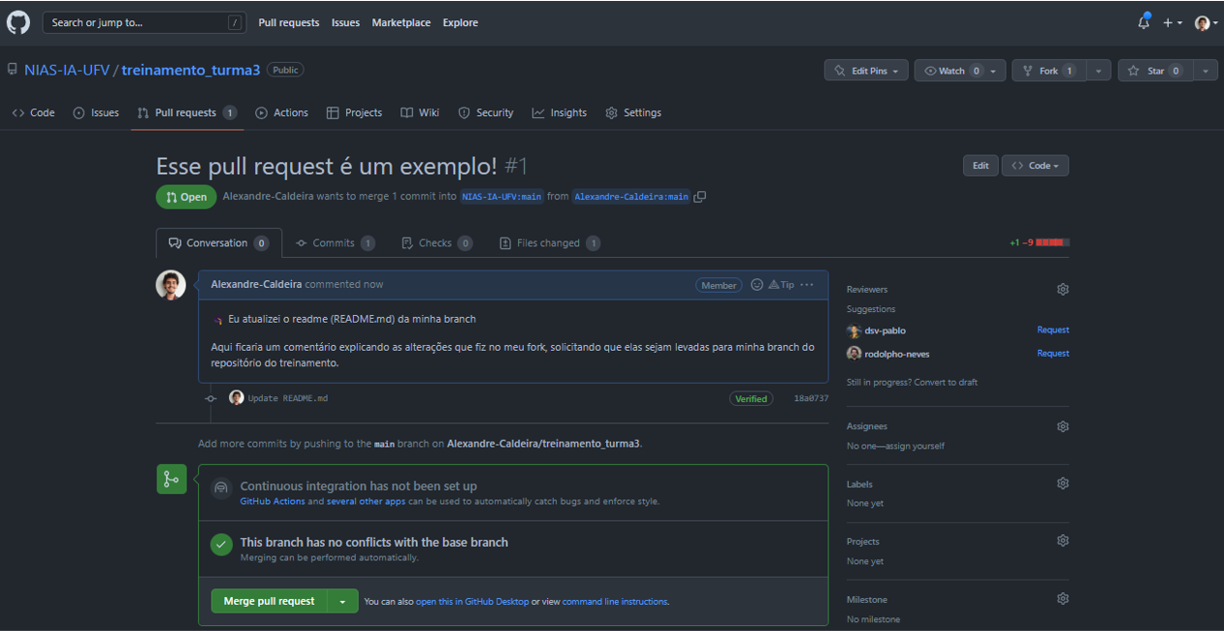Expand the arrow next to Star
Viewport: 1224px width, 631px height.
1205,71
